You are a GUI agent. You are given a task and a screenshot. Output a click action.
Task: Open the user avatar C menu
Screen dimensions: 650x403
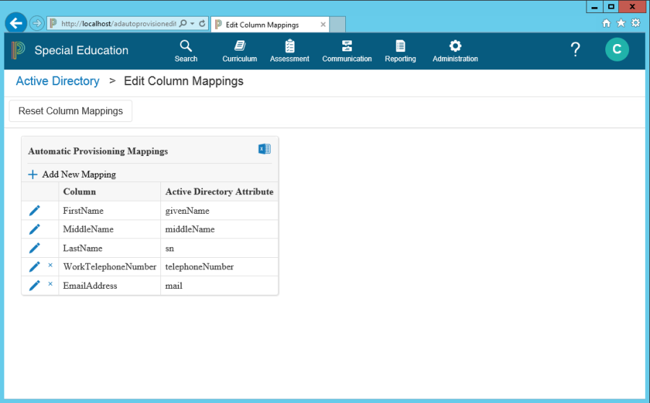point(616,49)
